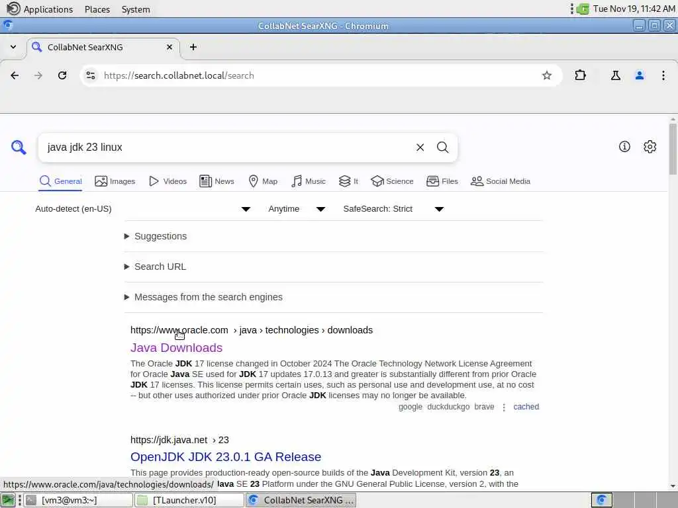Screen dimensions: 678x508
Task: Open OpenJDK JDK 23.0.1 GA Release link
Action: (x=226, y=457)
